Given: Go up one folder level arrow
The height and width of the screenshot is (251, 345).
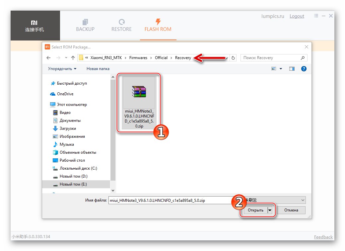Looking at the screenshot, I should 73,58.
